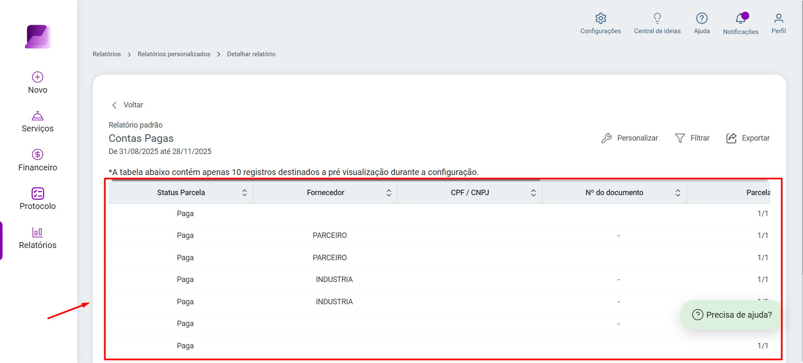The height and width of the screenshot is (363, 803).
Task: Click Detalhar relatório breadcrumb
Action: [251, 54]
